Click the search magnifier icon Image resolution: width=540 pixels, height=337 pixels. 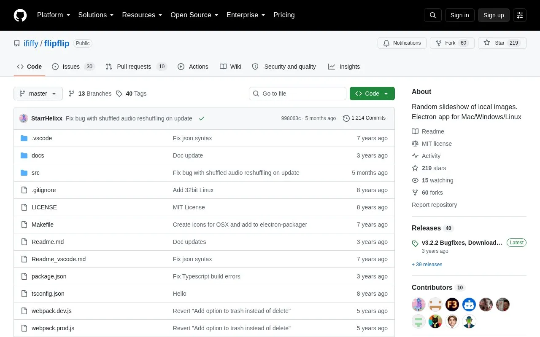point(433,15)
